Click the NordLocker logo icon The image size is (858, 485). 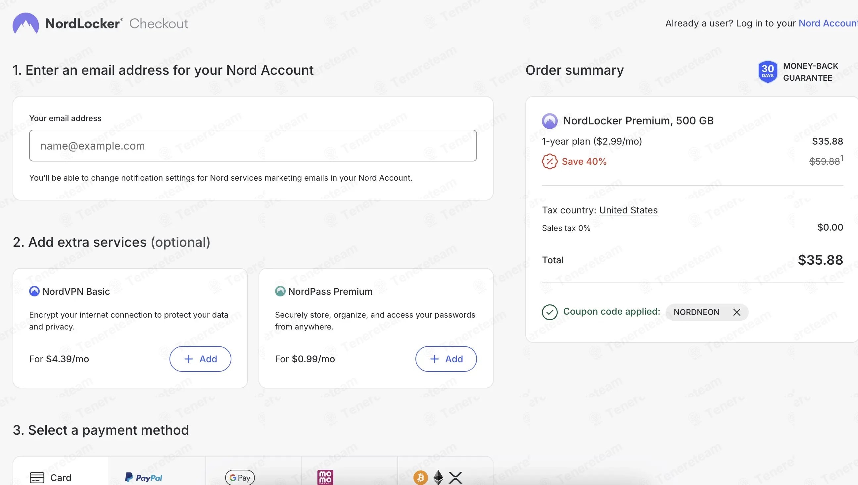click(26, 23)
